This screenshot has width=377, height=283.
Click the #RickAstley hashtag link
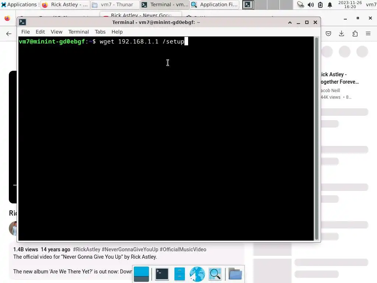click(x=87, y=249)
